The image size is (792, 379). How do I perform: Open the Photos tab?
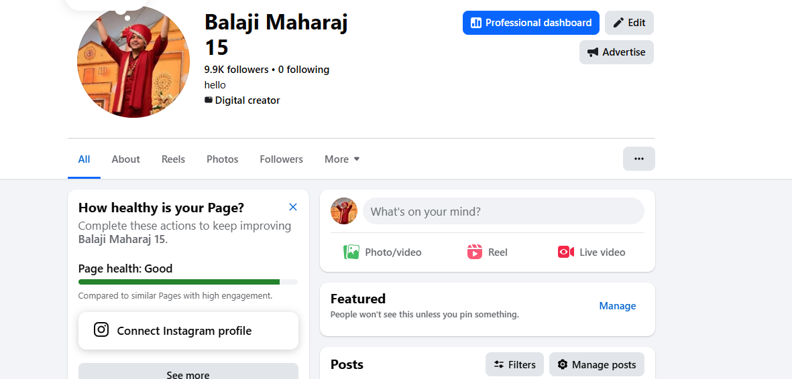[x=222, y=159]
